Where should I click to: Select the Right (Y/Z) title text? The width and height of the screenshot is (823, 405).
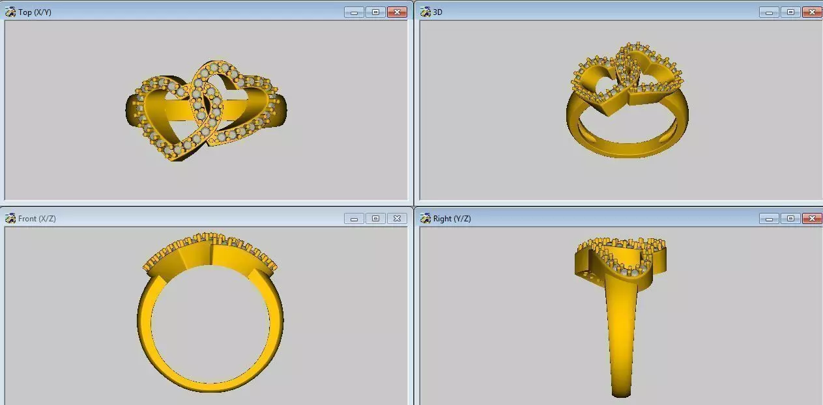pyautogui.click(x=452, y=219)
